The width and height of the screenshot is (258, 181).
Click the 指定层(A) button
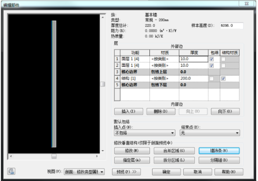click(132, 160)
